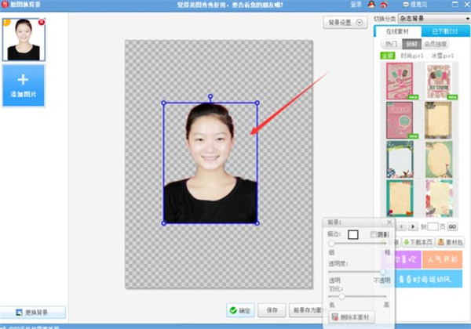
Task: Switch to the 已下载 tab
Action: click(x=445, y=31)
